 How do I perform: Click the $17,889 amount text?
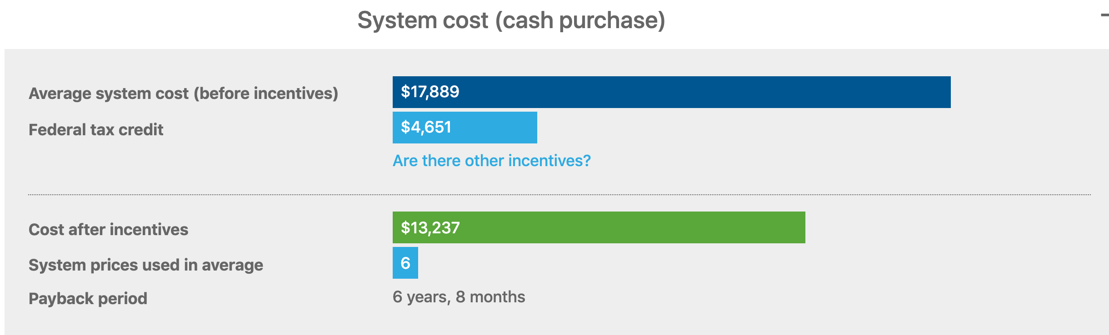[430, 92]
